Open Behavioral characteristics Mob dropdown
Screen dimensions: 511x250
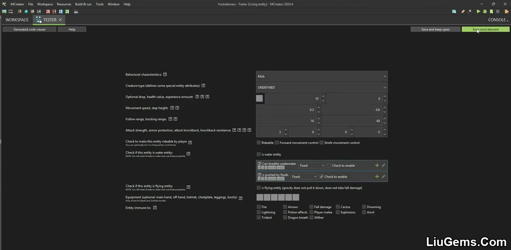pos(322,76)
